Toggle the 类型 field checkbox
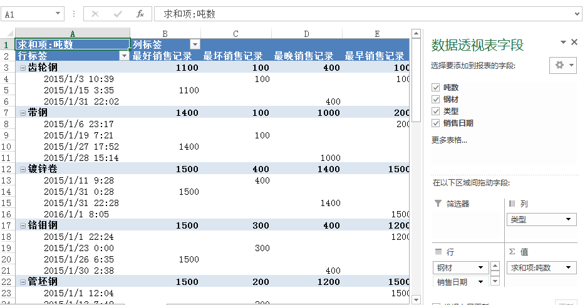585x305 pixels. pyautogui.click(x=435, y=111)
